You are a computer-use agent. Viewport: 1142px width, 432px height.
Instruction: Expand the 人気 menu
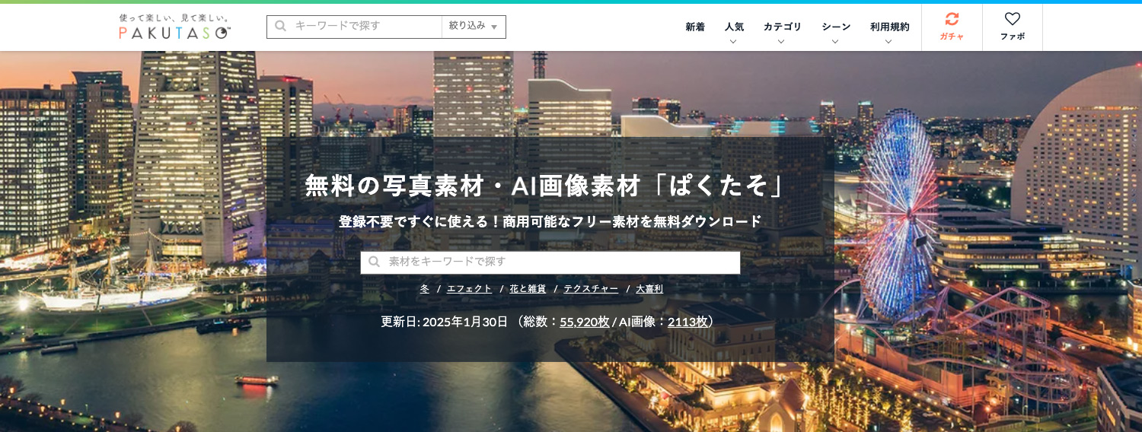coord(734,31)
